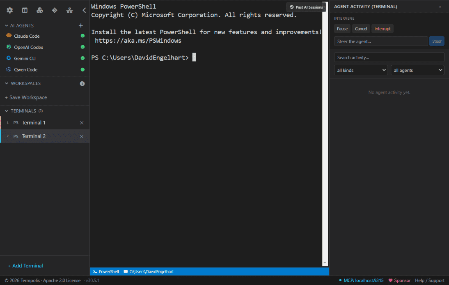Select Terminal 2 in the list
The image size is (449, 285).
click(x=45, y=136)
